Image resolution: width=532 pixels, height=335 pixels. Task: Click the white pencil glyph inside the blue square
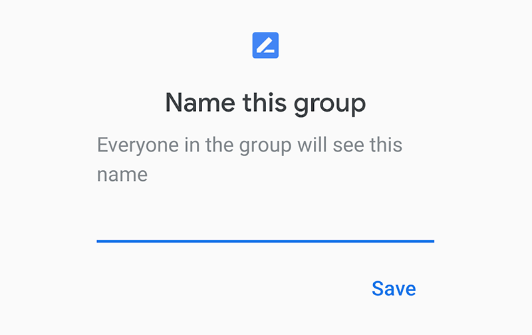[x=265, y=45]
